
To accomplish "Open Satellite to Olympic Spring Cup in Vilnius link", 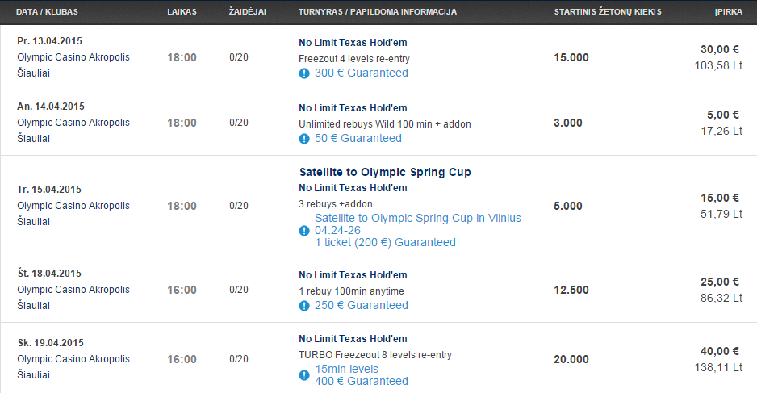I will tap(418, 218).
